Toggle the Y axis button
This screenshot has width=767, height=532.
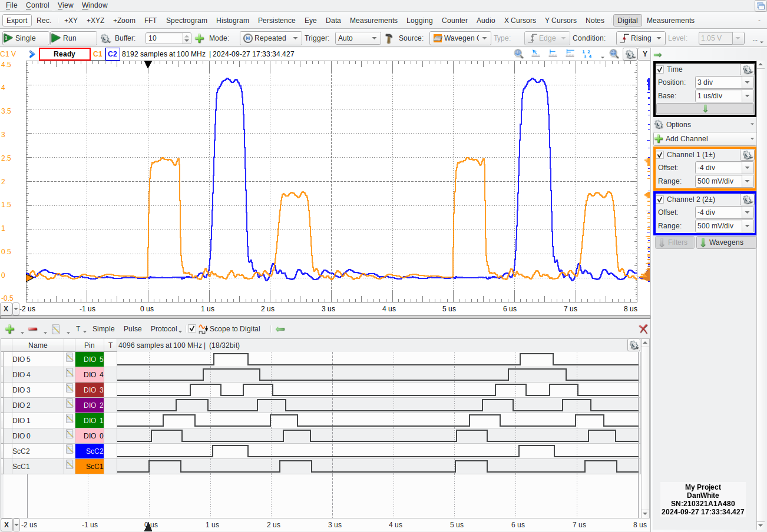tap(645, 54)
